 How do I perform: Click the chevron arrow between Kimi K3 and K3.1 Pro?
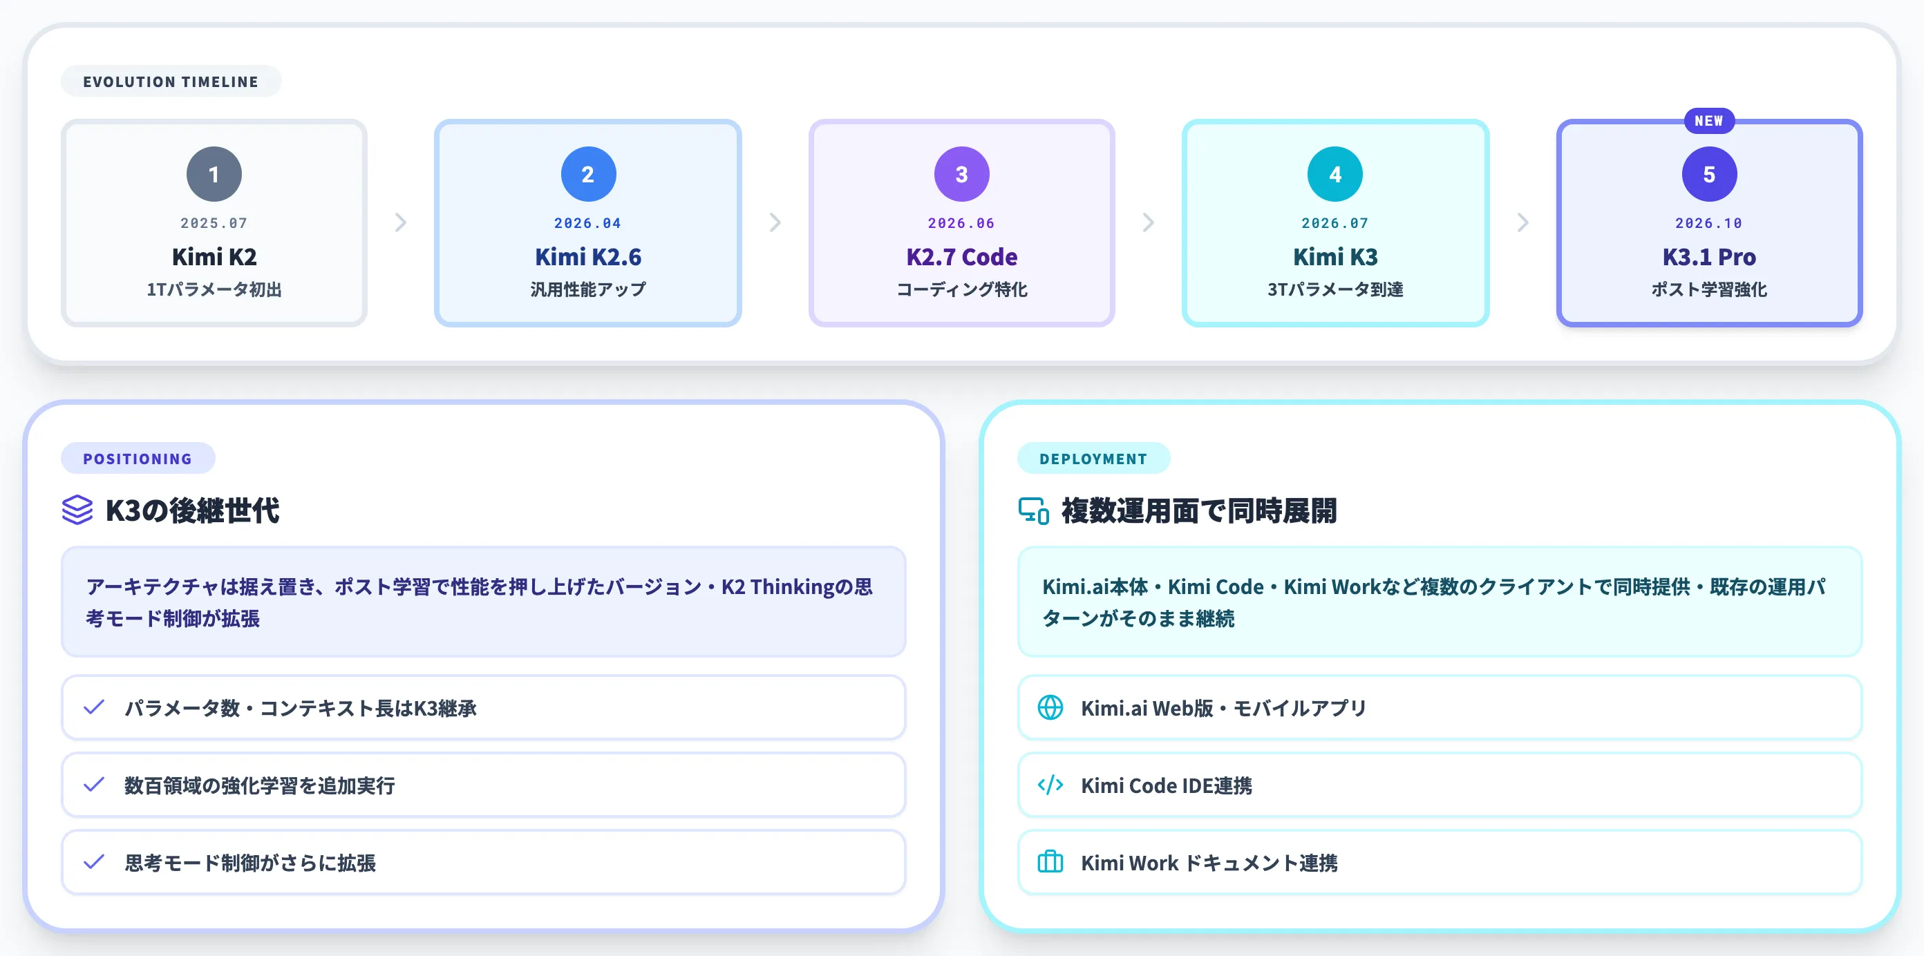[1523, 222]
